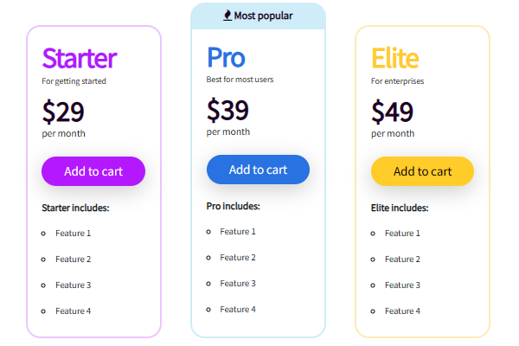The height and width of the screenshot is (346, 519).
Task: Click the yellow Elite heading
Action: click(395, 58)
